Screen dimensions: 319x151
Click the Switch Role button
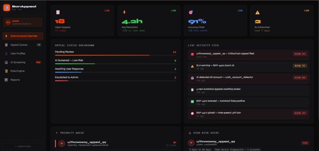(23, 147)
